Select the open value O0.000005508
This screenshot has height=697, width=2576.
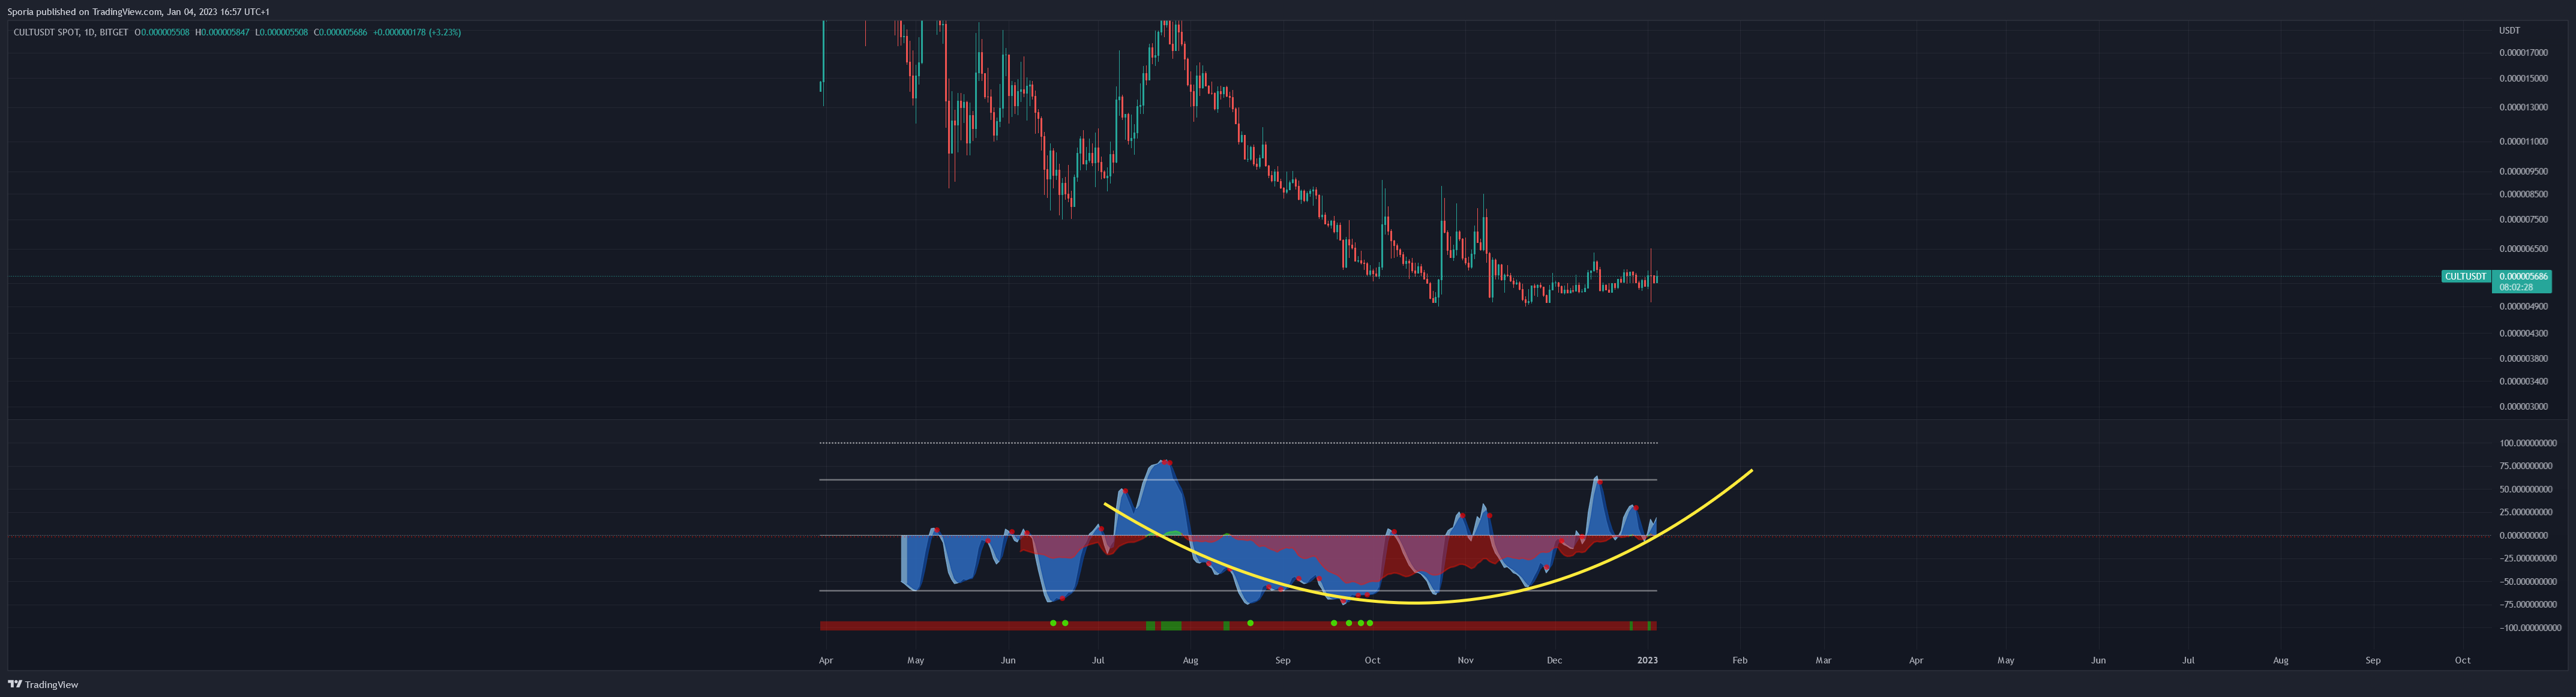[x=162, y=32]
